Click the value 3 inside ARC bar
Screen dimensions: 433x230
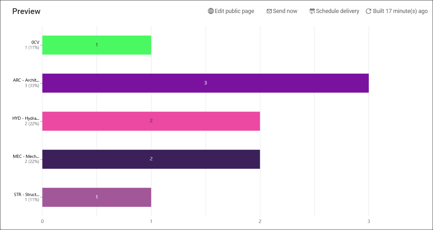click(205, 83)
